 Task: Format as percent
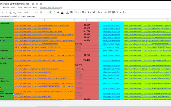[x=7, y=12]
